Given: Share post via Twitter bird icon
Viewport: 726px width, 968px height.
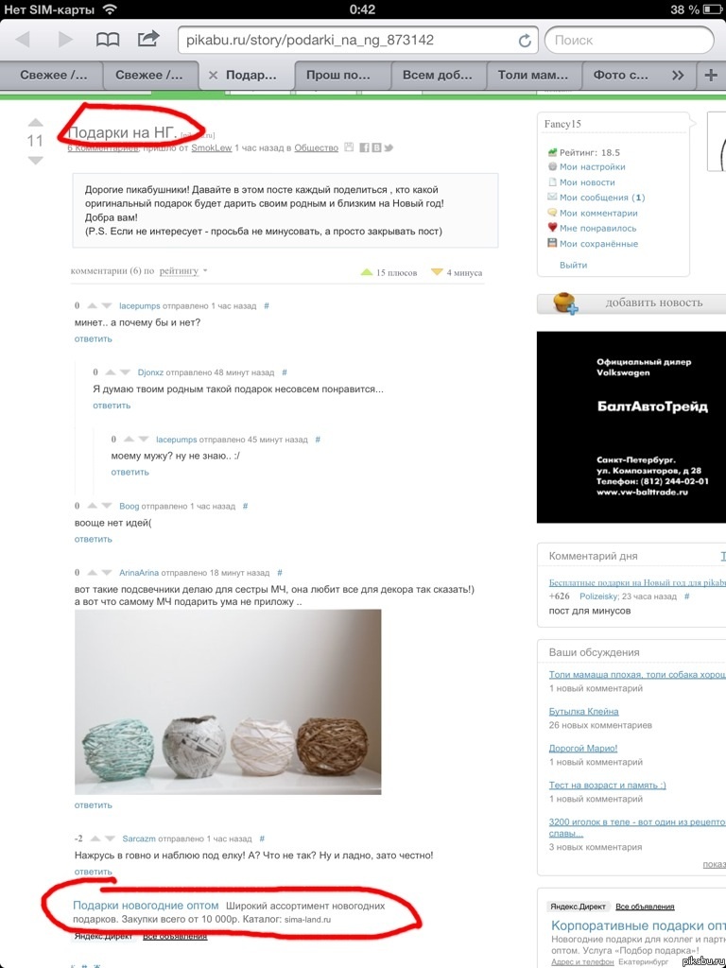Looking at the screenshot, I should [x=389, y=147].
